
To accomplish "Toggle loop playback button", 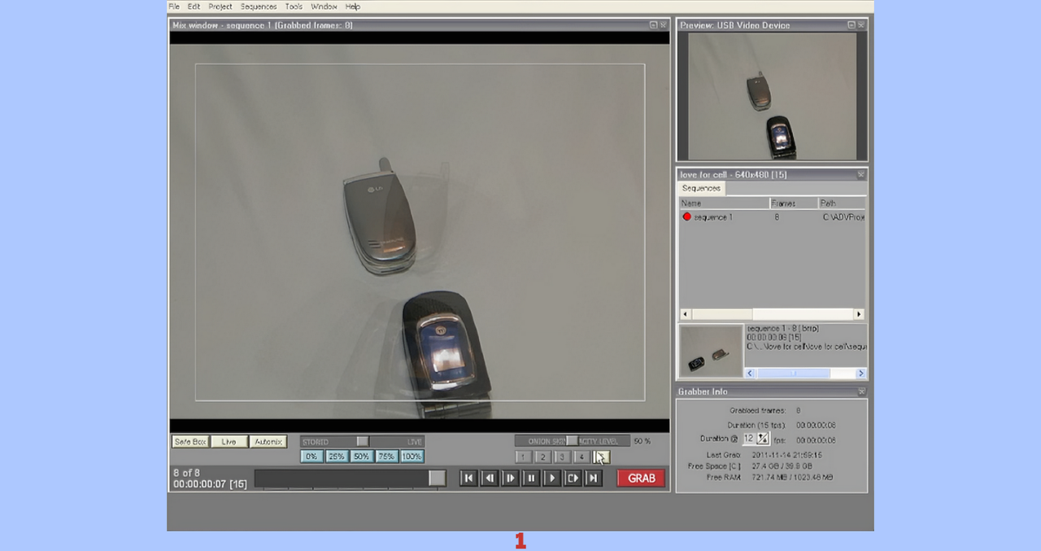I will 573,478.
